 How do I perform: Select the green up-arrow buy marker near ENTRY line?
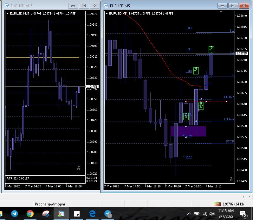coord(201,106)
